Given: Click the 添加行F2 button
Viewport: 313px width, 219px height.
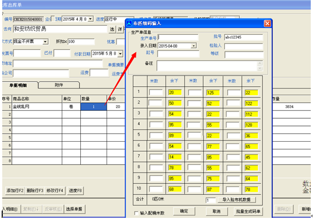Looking at the screenshot, I should point(15,190).
